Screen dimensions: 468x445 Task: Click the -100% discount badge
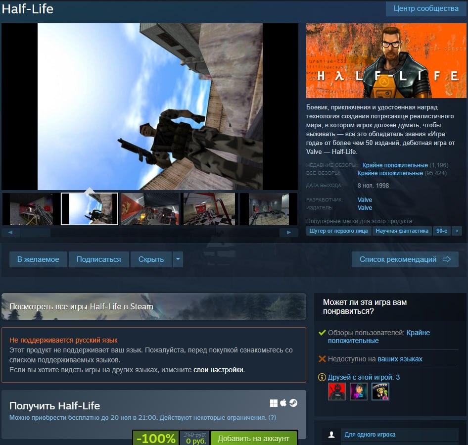[x=156, y=438]
